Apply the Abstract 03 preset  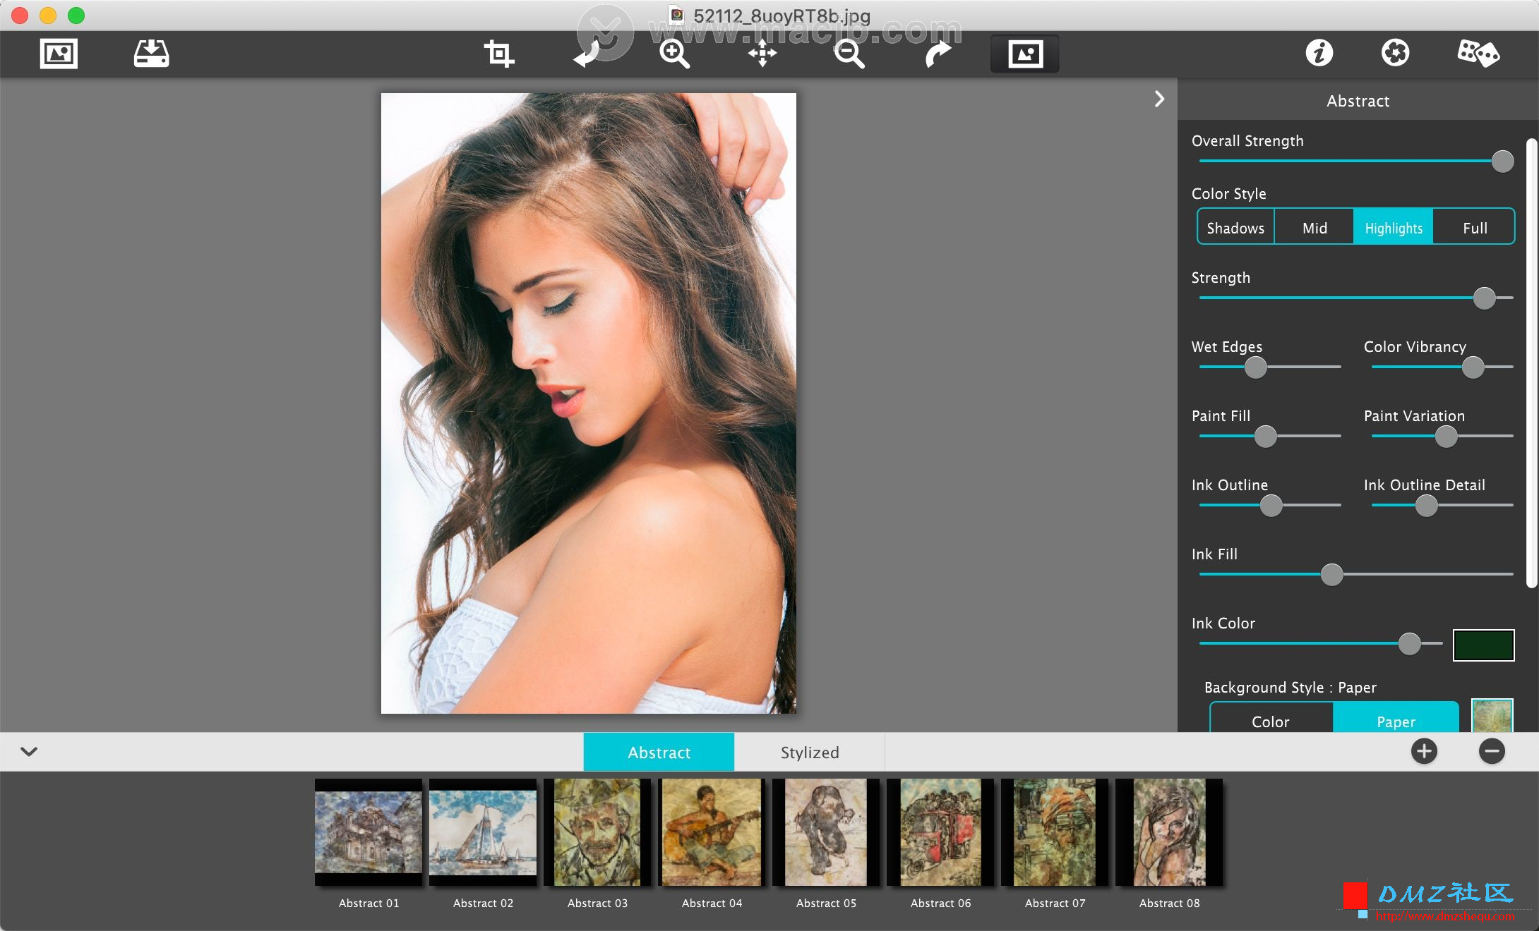597,832
